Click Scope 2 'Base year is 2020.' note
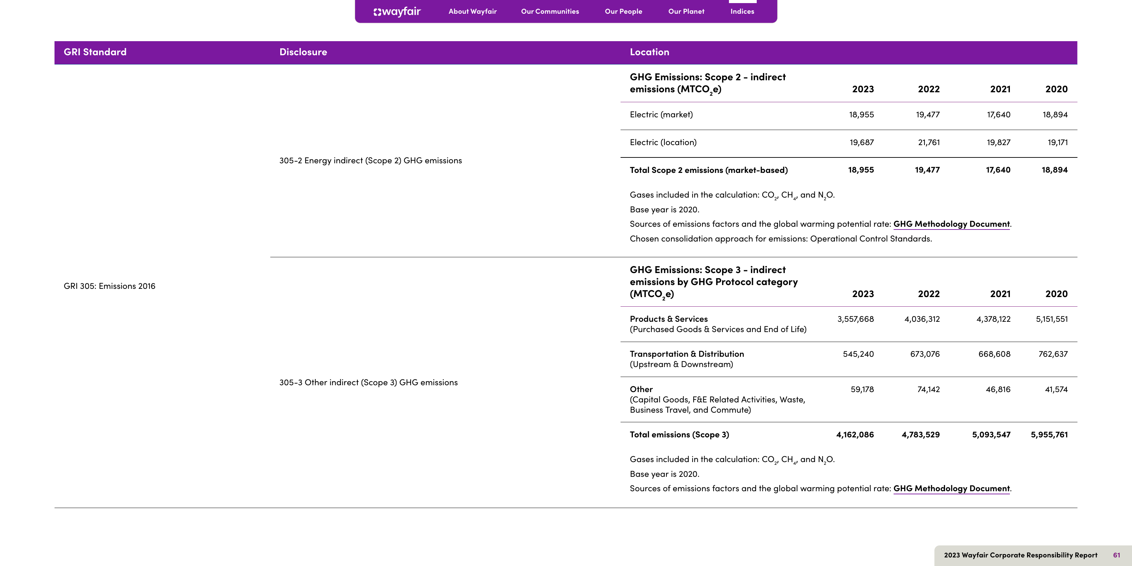 tap(664, 210)
